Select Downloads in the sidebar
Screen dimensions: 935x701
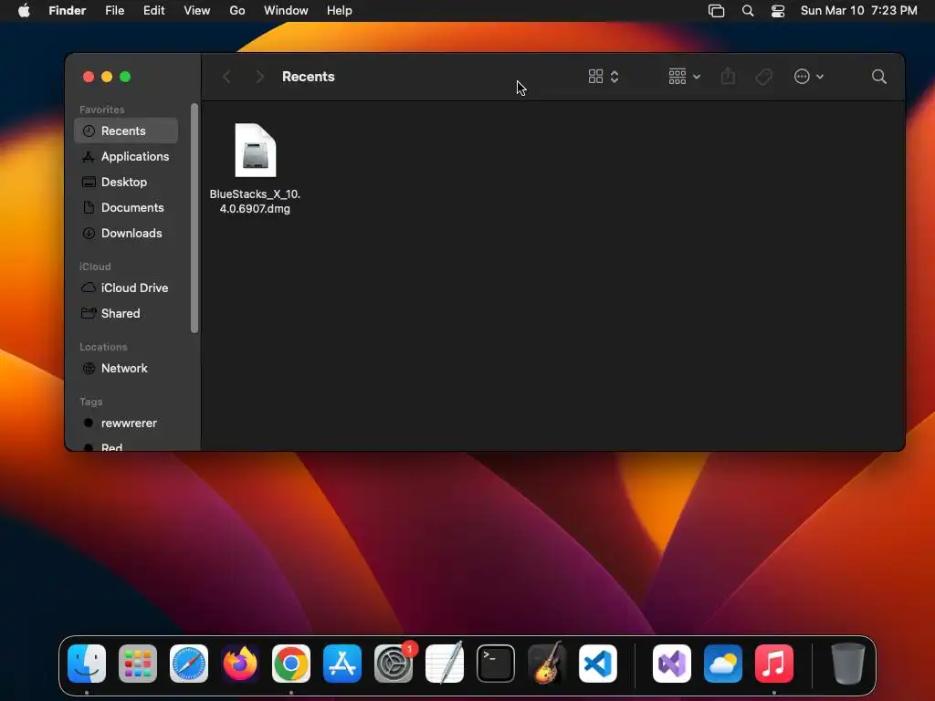126,233
